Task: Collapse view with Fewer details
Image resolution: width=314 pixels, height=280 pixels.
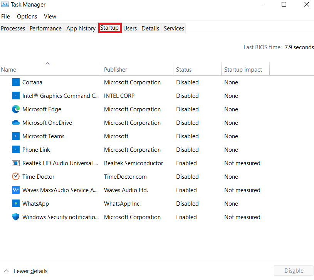Action: pyautogui.click(x=26, y=271)
